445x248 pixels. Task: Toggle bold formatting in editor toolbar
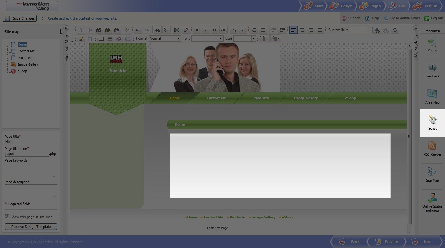[x=197, y=30]
